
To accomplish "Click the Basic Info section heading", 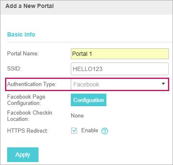I will click(21, 34).
